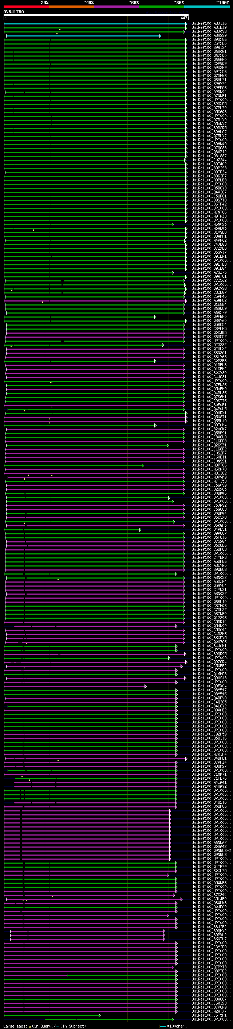Pick hit label UniRef100_B7ZXL0

[209, 249]
